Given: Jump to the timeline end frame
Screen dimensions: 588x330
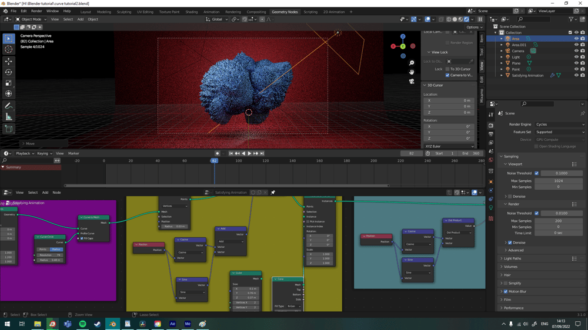Looking at the screenshot, I should [x=262, y=153].
